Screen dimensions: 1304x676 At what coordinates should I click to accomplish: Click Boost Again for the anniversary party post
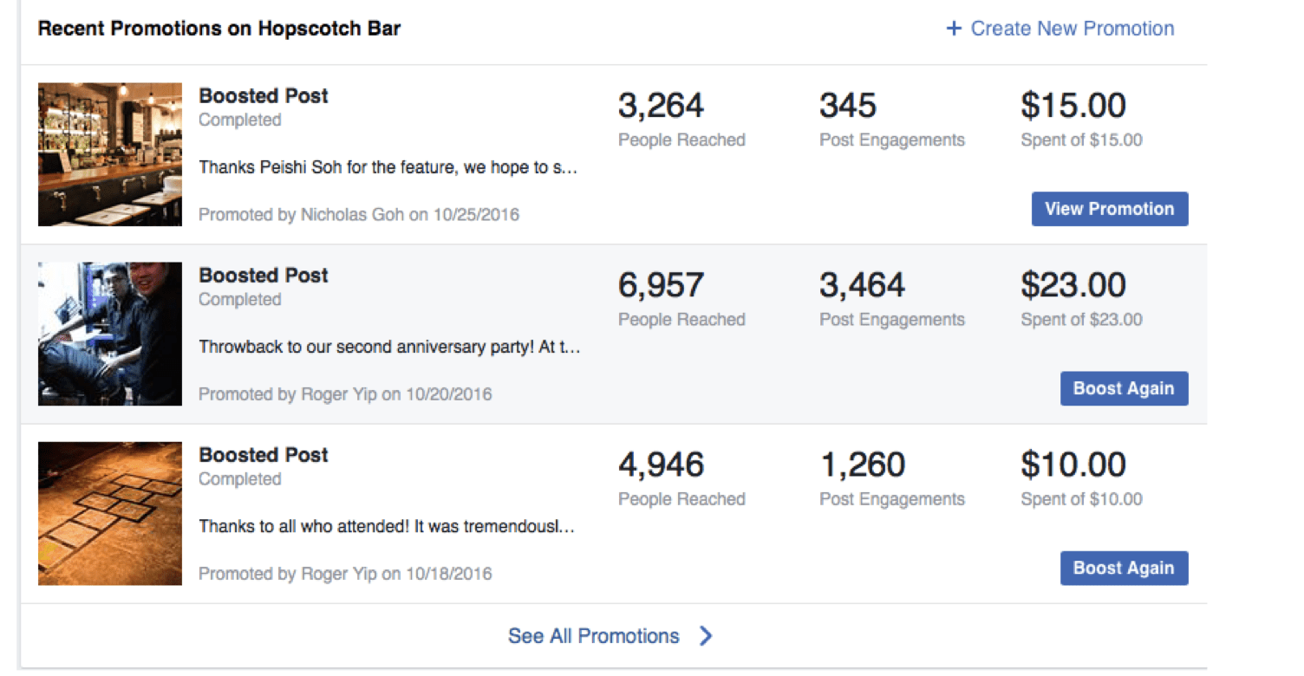(1124, 388)
